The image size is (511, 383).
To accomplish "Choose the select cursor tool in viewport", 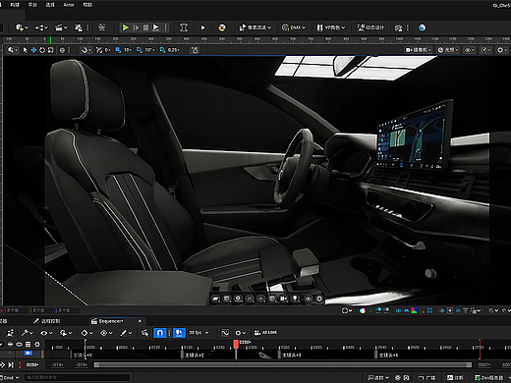I will [25, 50].
